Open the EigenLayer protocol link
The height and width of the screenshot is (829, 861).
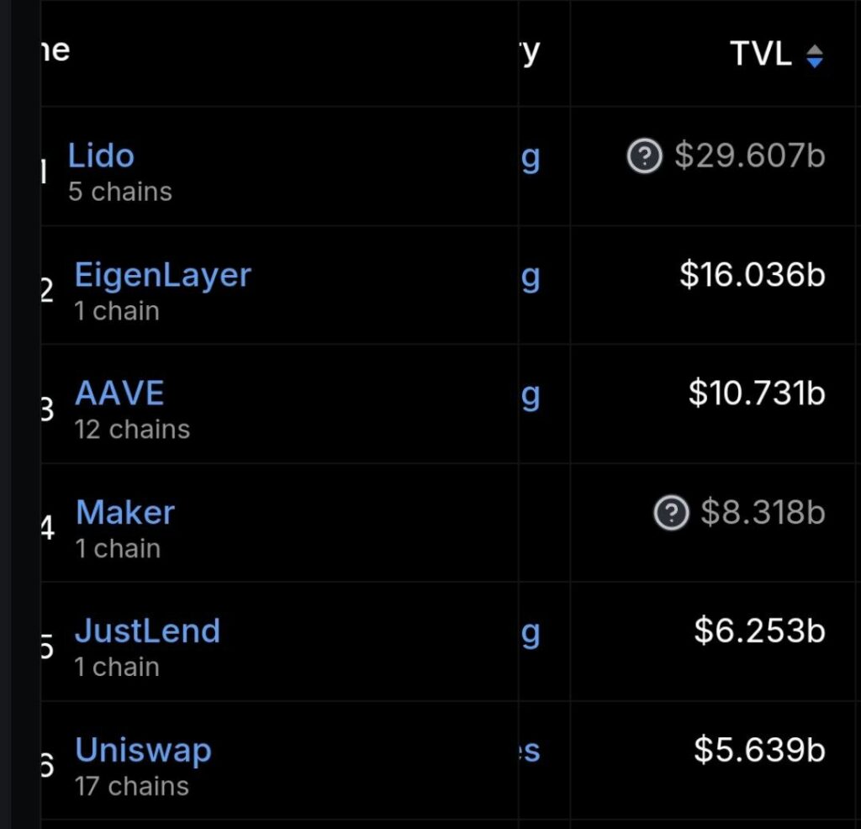tap(162, 275)
